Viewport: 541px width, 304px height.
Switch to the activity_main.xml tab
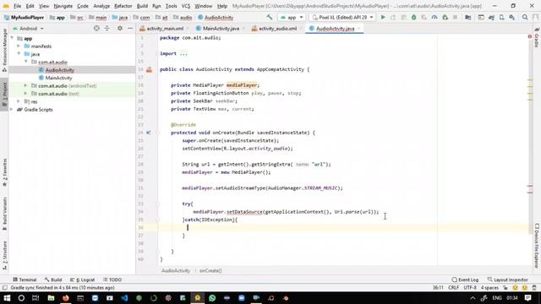tap(165, 29)
